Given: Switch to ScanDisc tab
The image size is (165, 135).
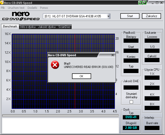Looking at the screenshot, I should tap(64, 27).
